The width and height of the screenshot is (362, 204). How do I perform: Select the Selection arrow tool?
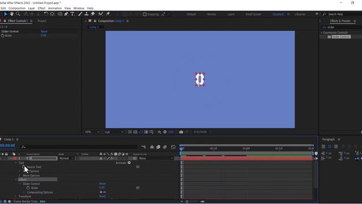(x=6, y=14)
